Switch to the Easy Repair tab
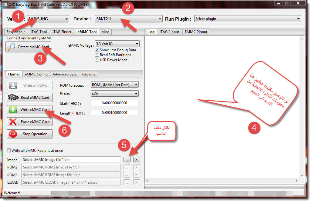Image resolution: width=312 pixels, height=203 pixels. 15,32
